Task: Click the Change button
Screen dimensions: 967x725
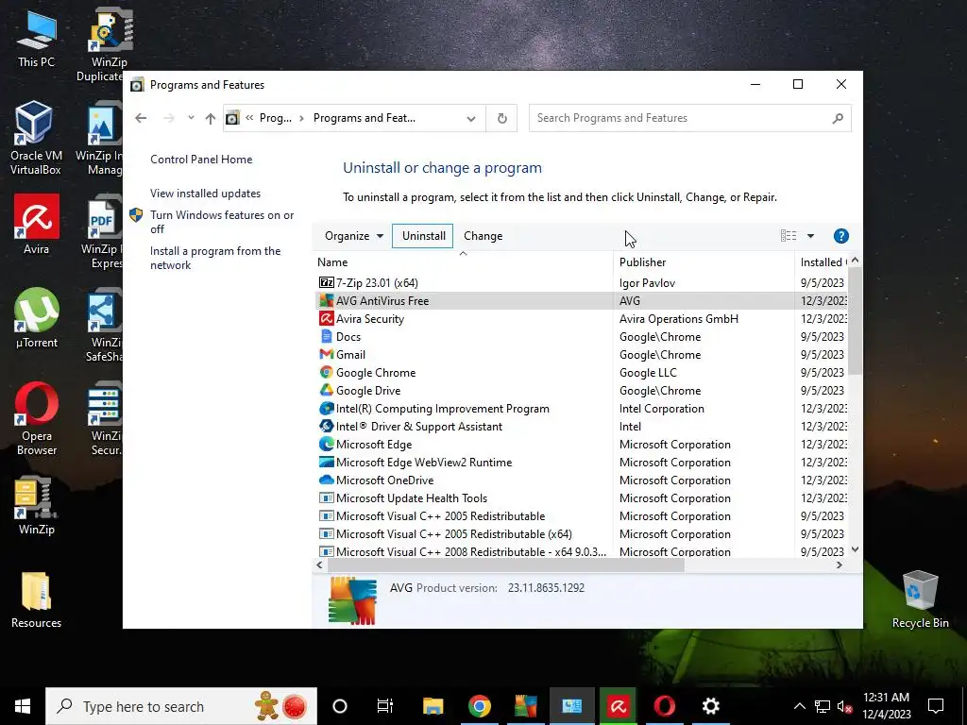Action: coord(483,235)
